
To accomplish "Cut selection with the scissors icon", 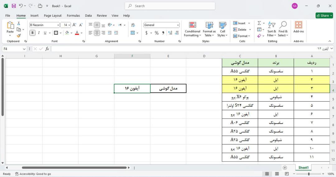I will [x=19, y=23].
